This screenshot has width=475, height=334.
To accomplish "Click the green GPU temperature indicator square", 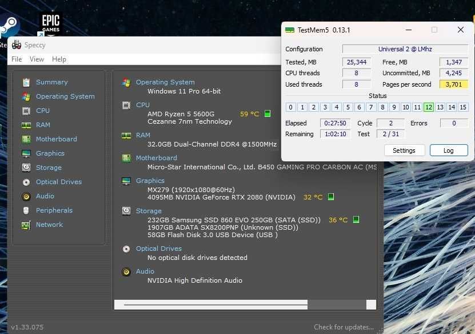I will coord(331,197).
